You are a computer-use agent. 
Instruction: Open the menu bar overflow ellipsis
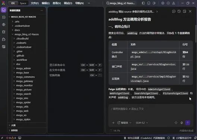[x=89, y=3]
